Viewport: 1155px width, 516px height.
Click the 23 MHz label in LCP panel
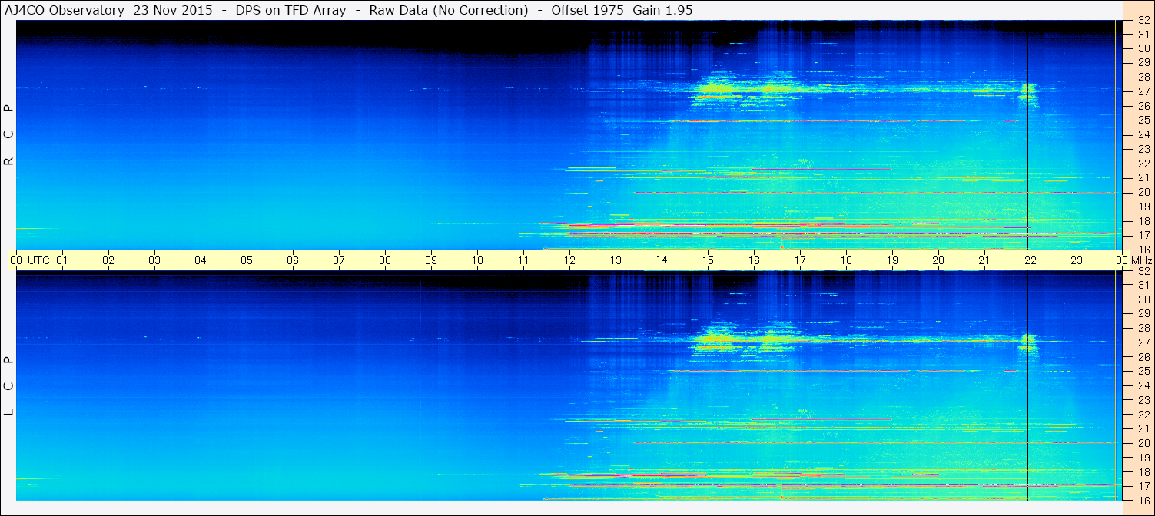click(x=1143, y=400)
